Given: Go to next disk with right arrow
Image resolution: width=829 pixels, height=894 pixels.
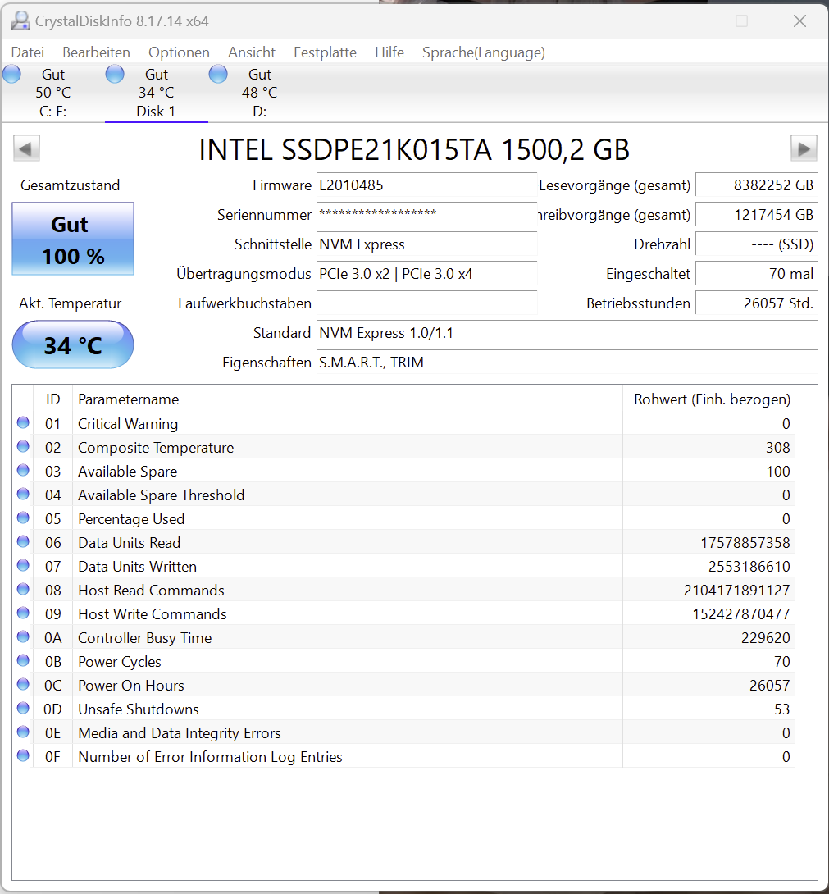Looking at the screenshot, I should click(x=804, y=148).
